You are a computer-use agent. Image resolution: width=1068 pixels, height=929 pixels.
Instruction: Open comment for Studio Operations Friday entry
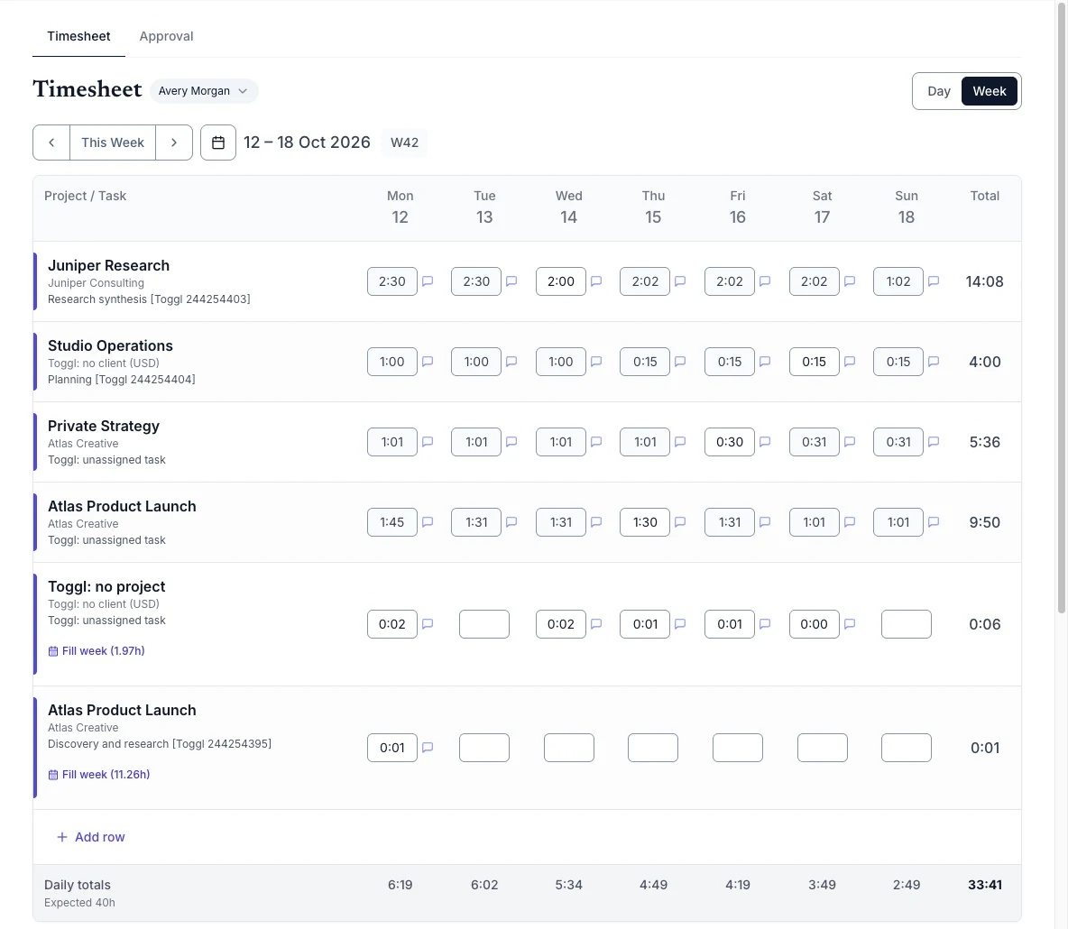[765, 362]
